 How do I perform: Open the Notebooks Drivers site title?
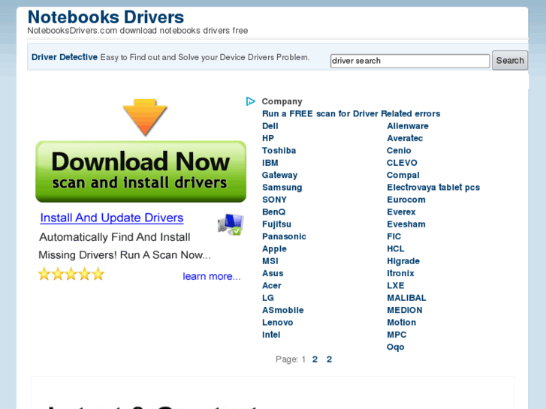coord(105,17)
